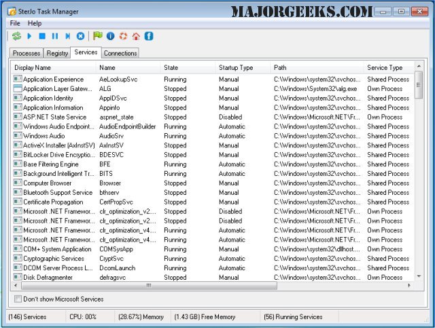Select Background Intelligent Transfer row
Viewport: 435px width, 328px height.
(213, 173)
